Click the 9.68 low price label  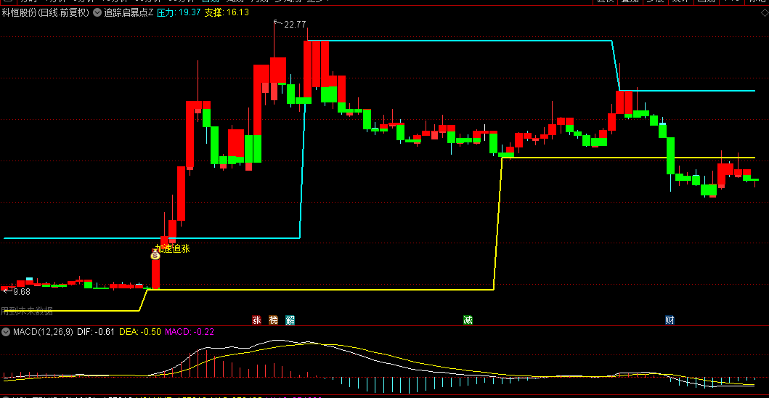click(22, 291)
